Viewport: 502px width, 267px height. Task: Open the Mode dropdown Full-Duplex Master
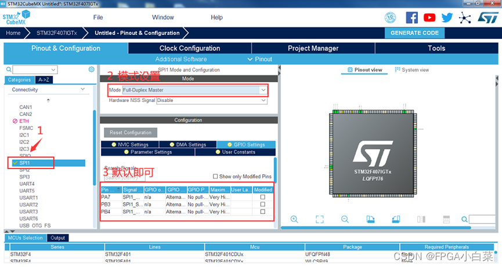coord(194,90)
